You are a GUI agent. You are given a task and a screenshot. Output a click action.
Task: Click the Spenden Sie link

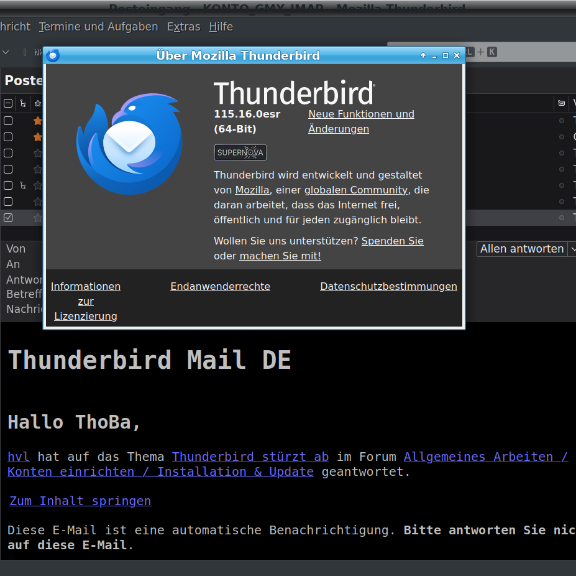pos(392,241)
